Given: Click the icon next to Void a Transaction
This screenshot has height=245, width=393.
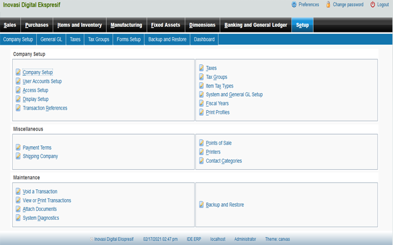Looking at the screenshot, I should point(18,191).
